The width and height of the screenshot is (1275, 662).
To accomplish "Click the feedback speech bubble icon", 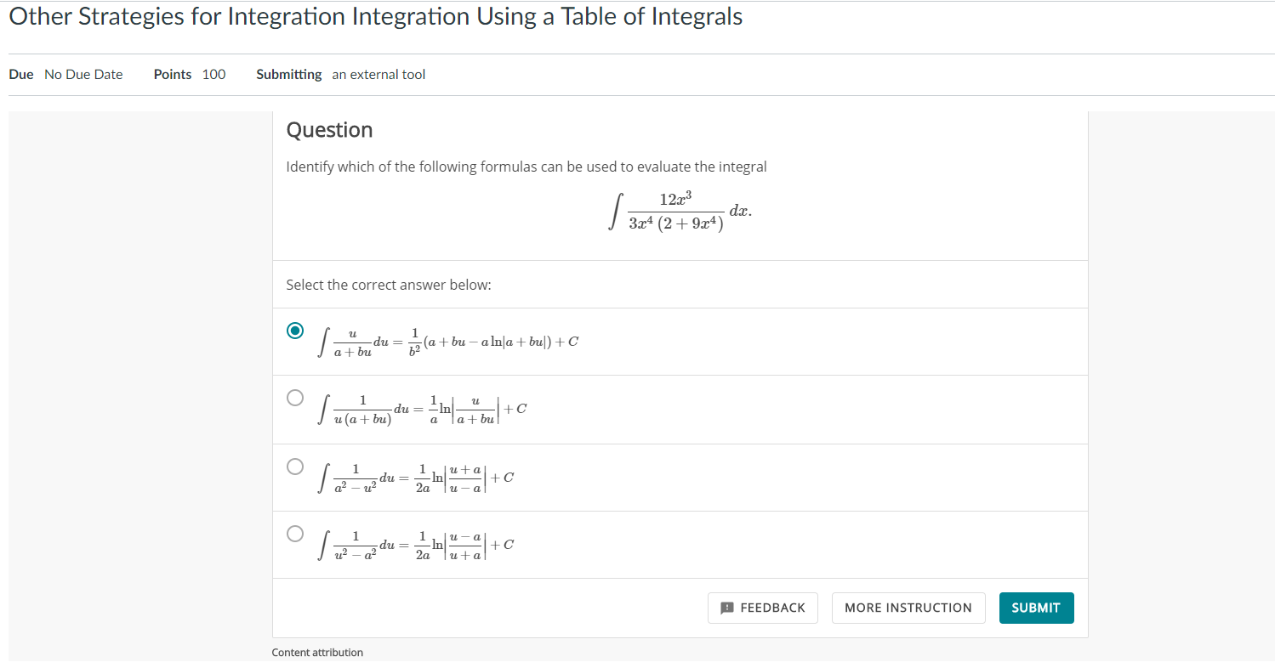I will click(x=726, y=608).
